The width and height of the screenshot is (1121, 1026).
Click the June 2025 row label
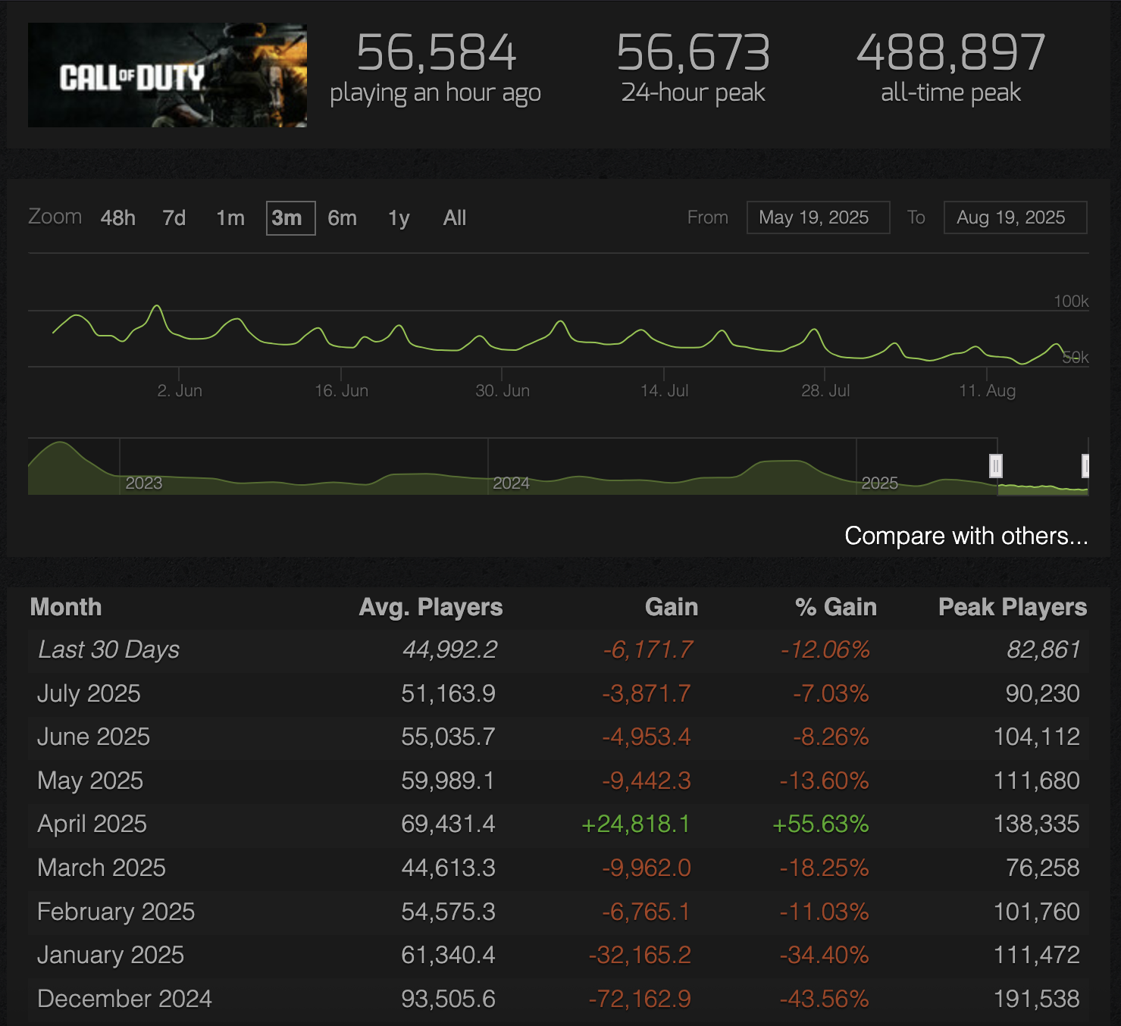coord(94,737)
